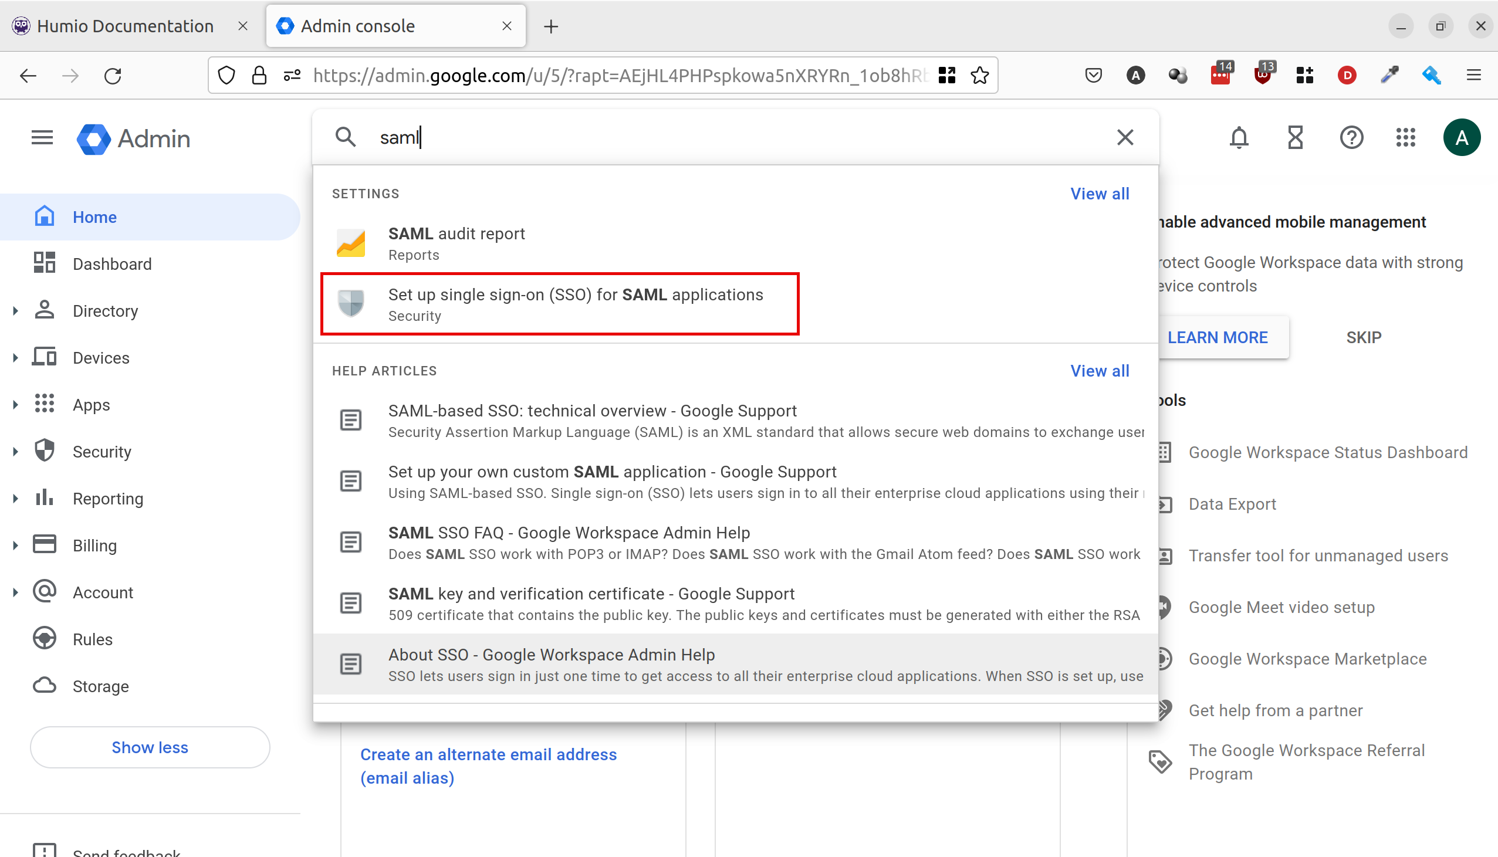
Task: Click View all next to Settings
Action: tap(1100, 193)
